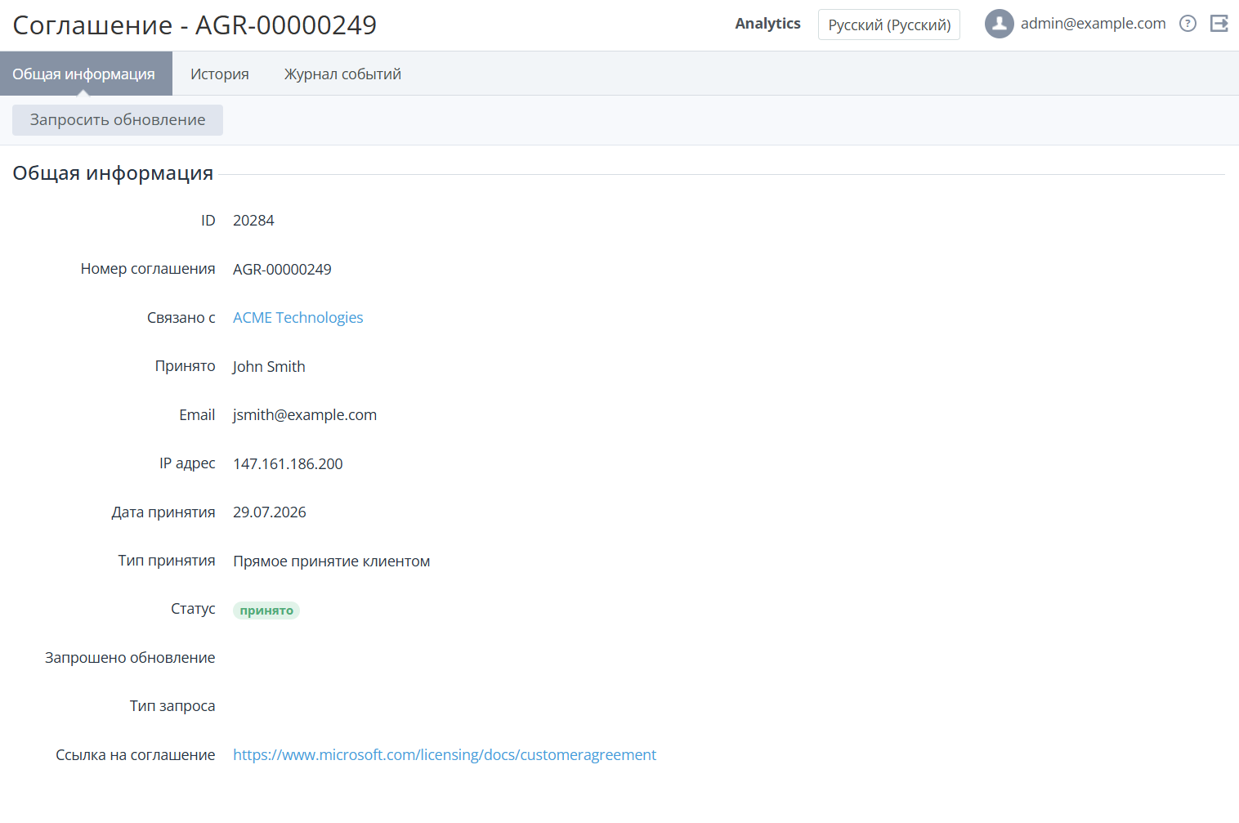Image resolution: width=1239 pixels, height=823 pixels.
Task: Open the Русский language selector
Action: [x=889, y=25]
